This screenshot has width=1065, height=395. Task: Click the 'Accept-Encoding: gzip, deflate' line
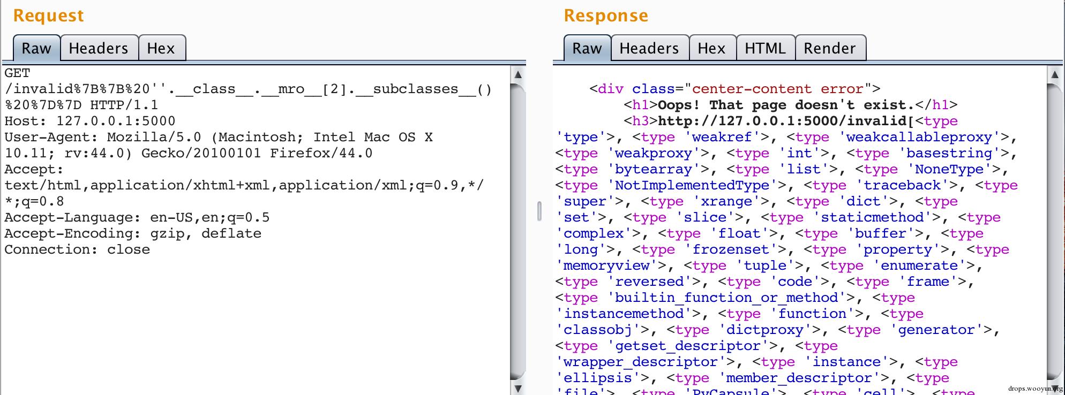click(x=133, y=233)
